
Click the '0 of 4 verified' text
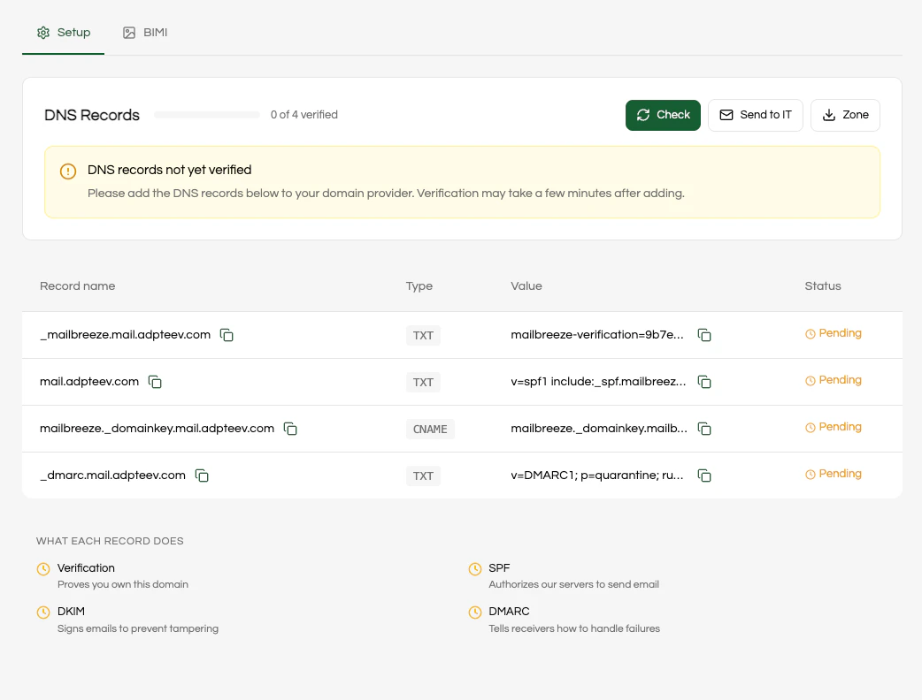[304, 115]
